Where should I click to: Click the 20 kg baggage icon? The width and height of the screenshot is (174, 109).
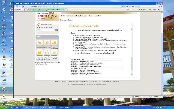(x=47, y=43)
